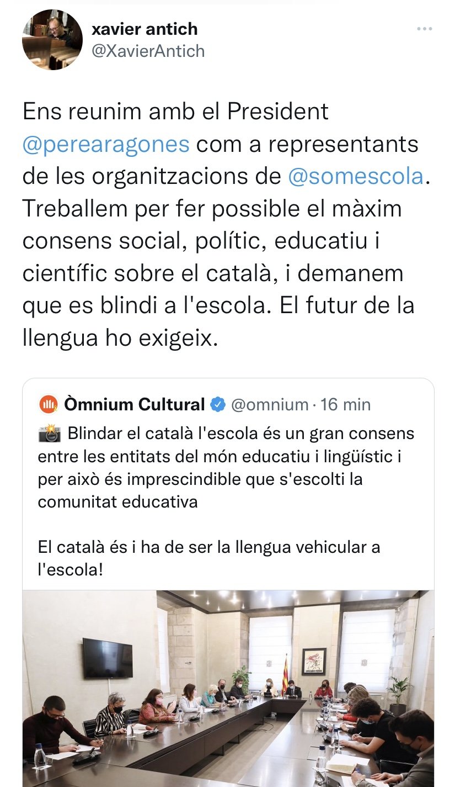Click the @omnium handle in quoted tweet
This screenshot has width=455, height=787.
point(270,404)
